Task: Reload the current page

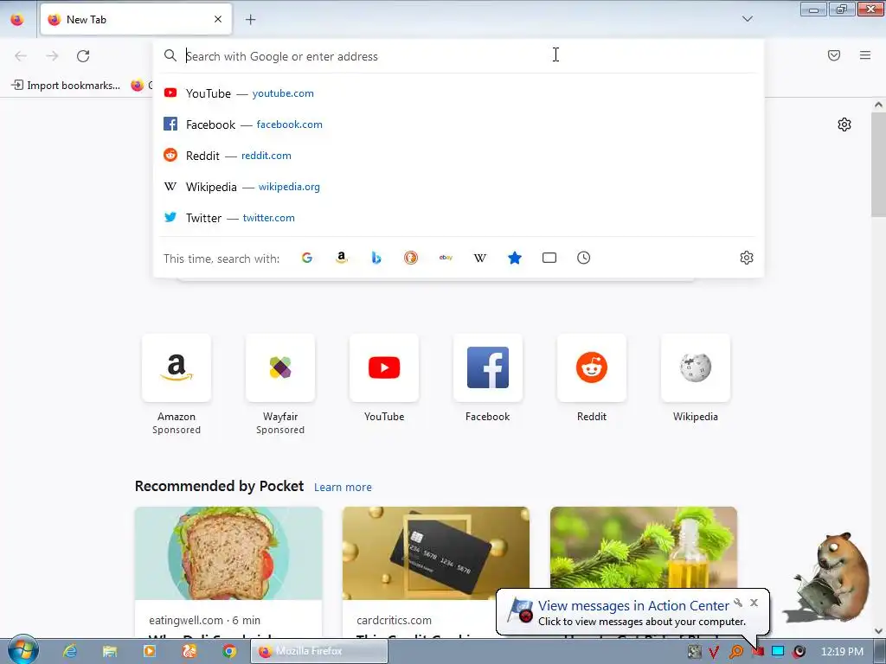Action: (x=83, y=56)
